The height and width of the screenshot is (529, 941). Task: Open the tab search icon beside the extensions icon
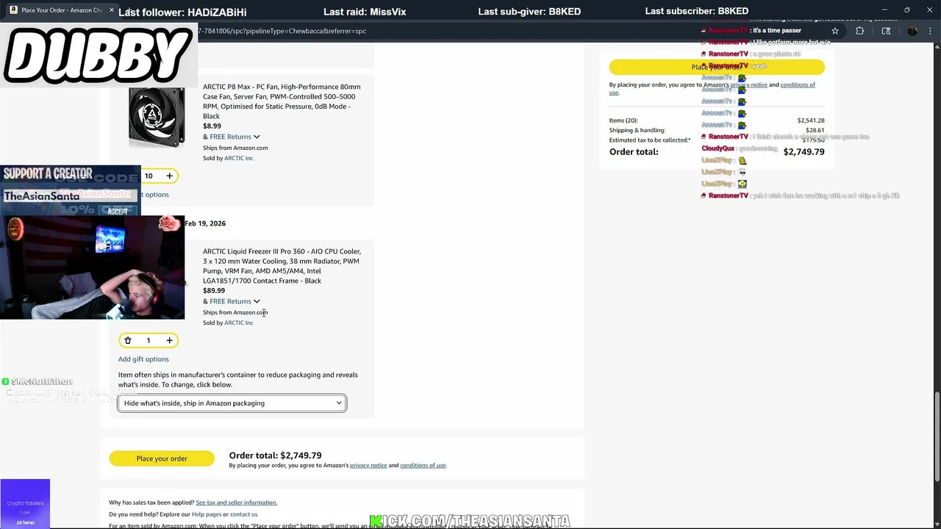pyautogui.click(x=886, y=31)
